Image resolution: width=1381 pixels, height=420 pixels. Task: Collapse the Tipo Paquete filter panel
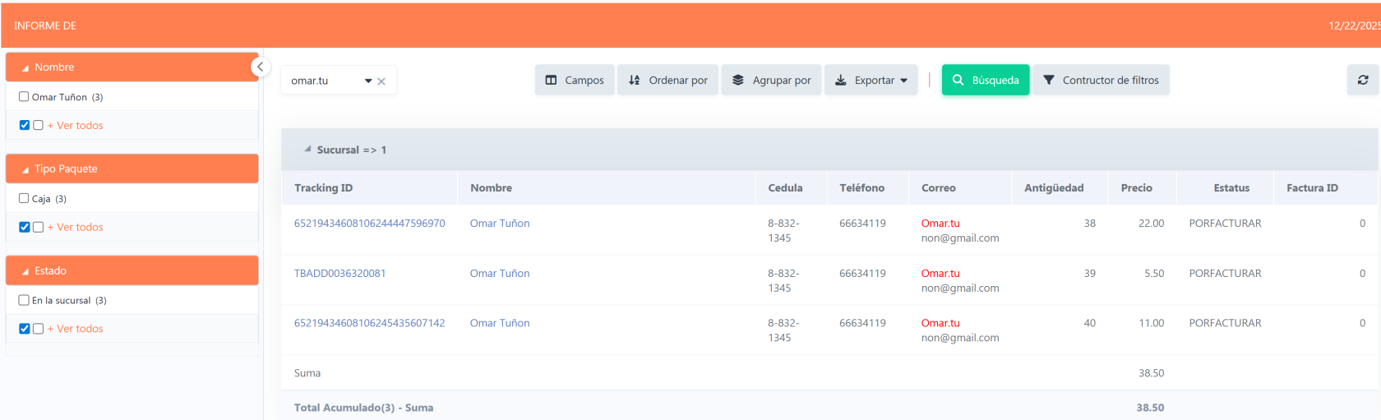click(25, 169)
